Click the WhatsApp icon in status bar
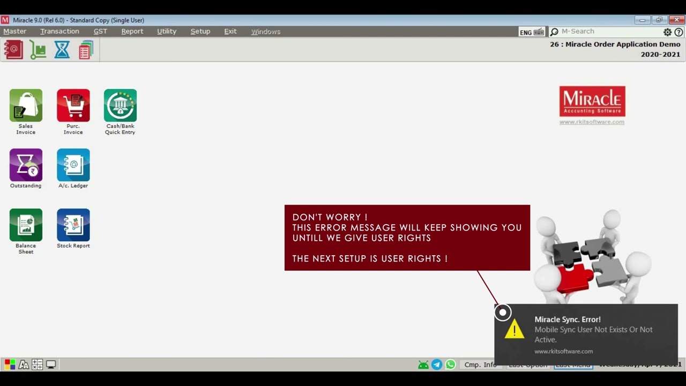 pos(450,365)
